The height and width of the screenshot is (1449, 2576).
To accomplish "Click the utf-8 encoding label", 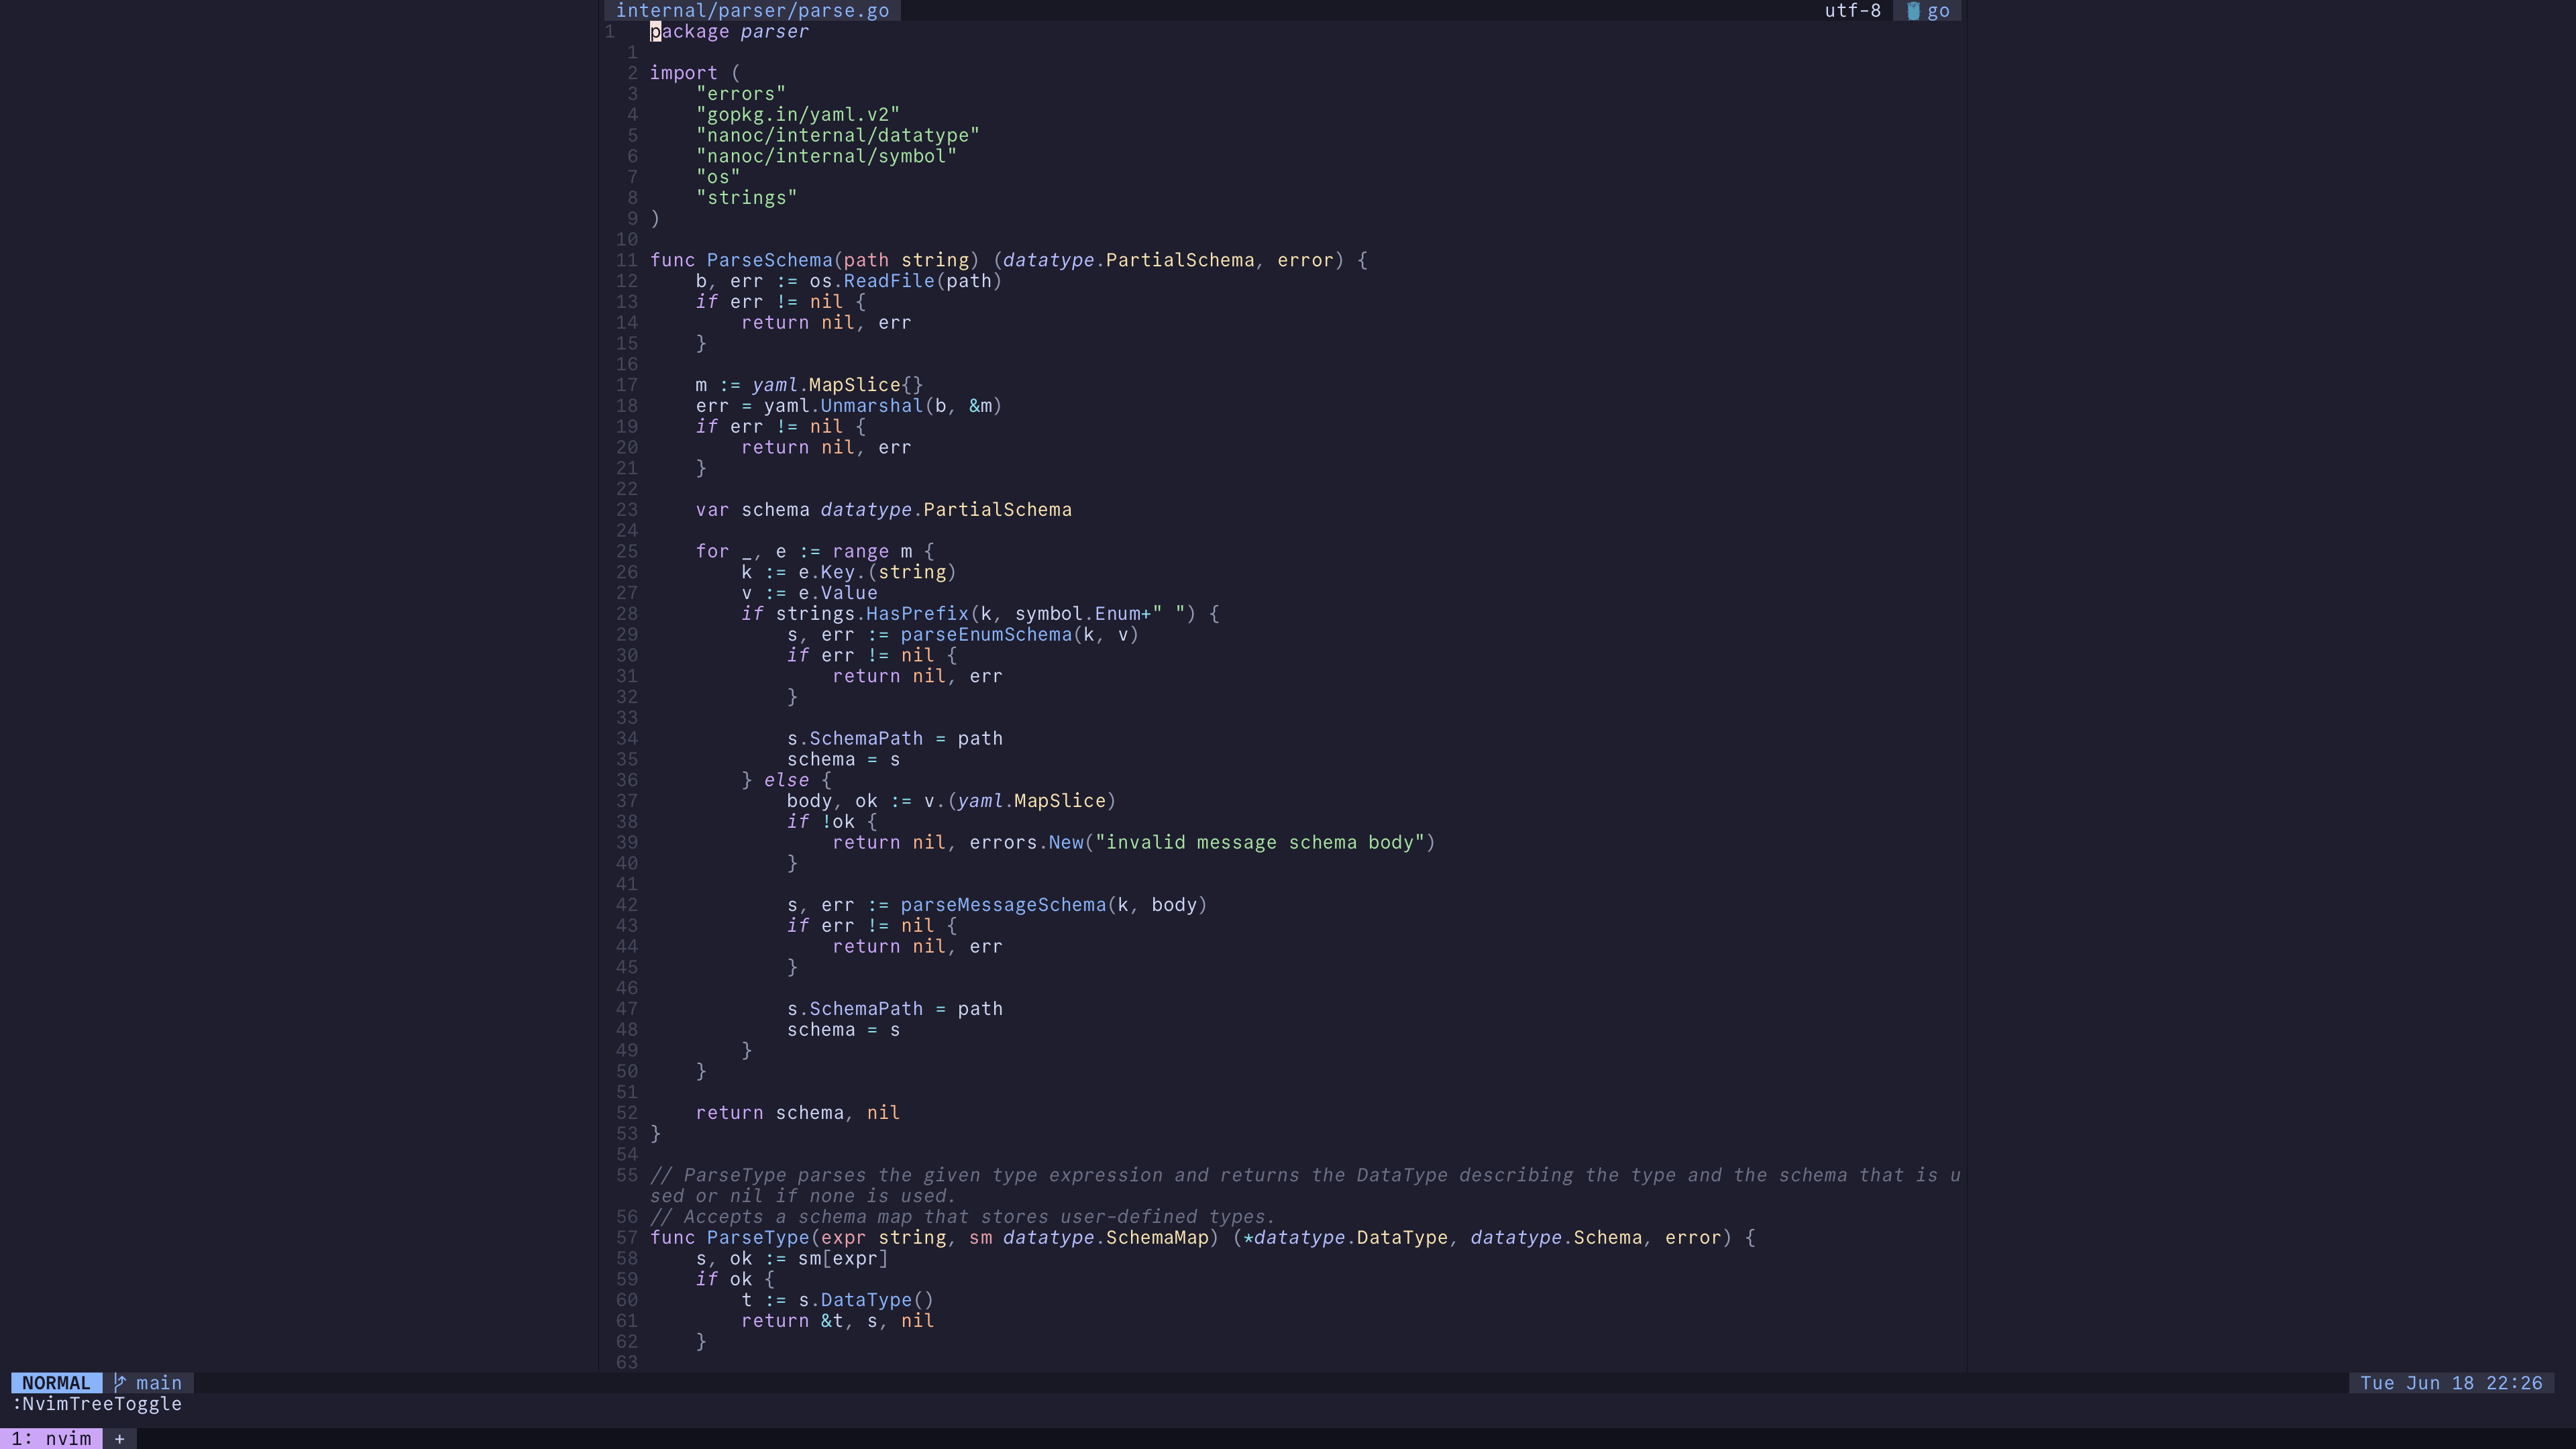I will pyautogui.click(x=1852, y=11).
